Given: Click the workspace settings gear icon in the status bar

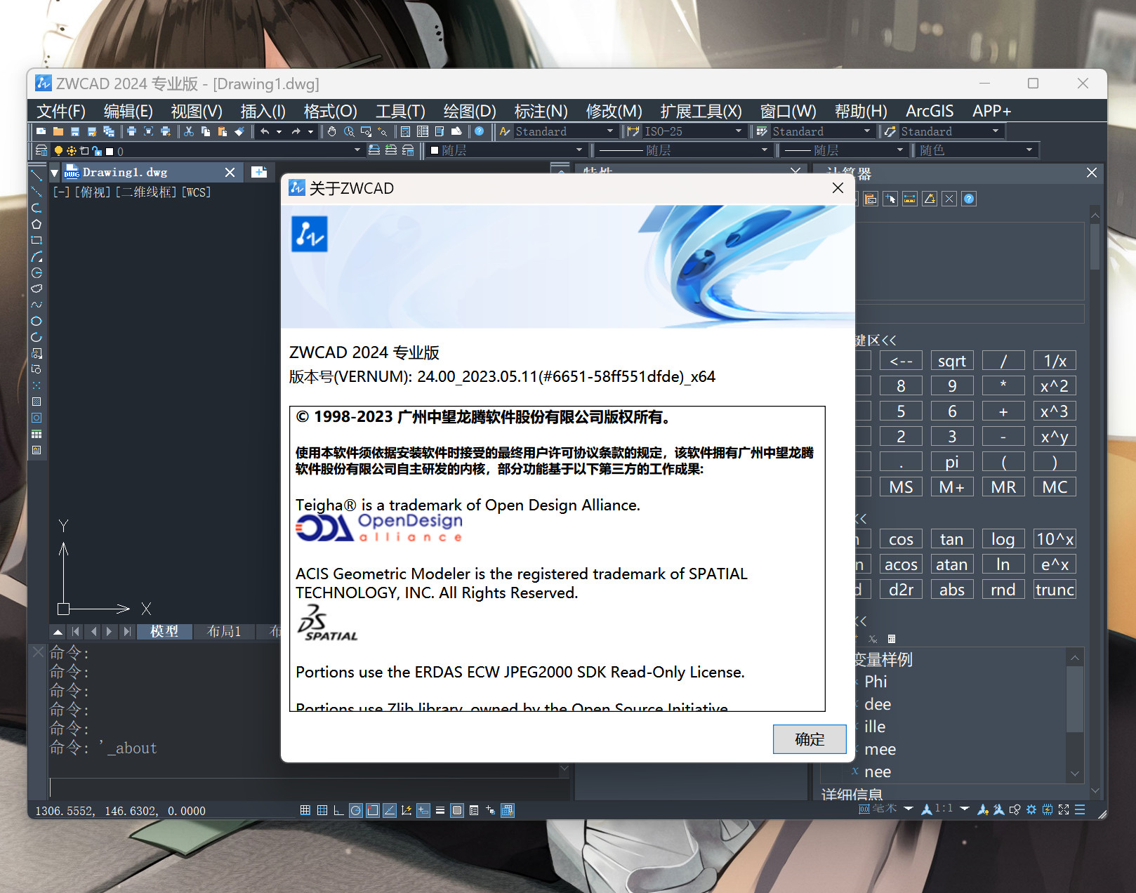Looking at the screenshot, I should coord(1031,809).
